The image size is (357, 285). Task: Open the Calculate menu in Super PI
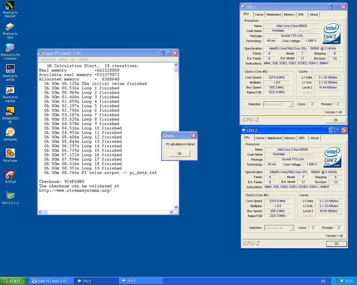click(x=47, y=59)
